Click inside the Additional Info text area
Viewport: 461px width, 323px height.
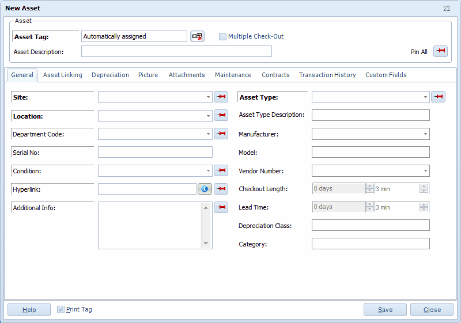coord(150,225)
